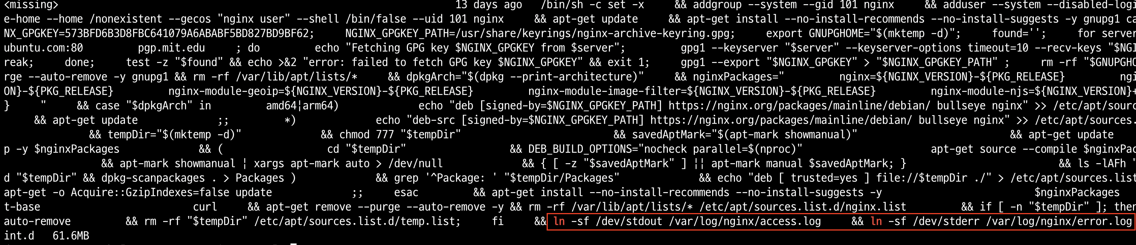Select the "gpg1 --export" command
The image size is (1136, 245).
[720, 62]
